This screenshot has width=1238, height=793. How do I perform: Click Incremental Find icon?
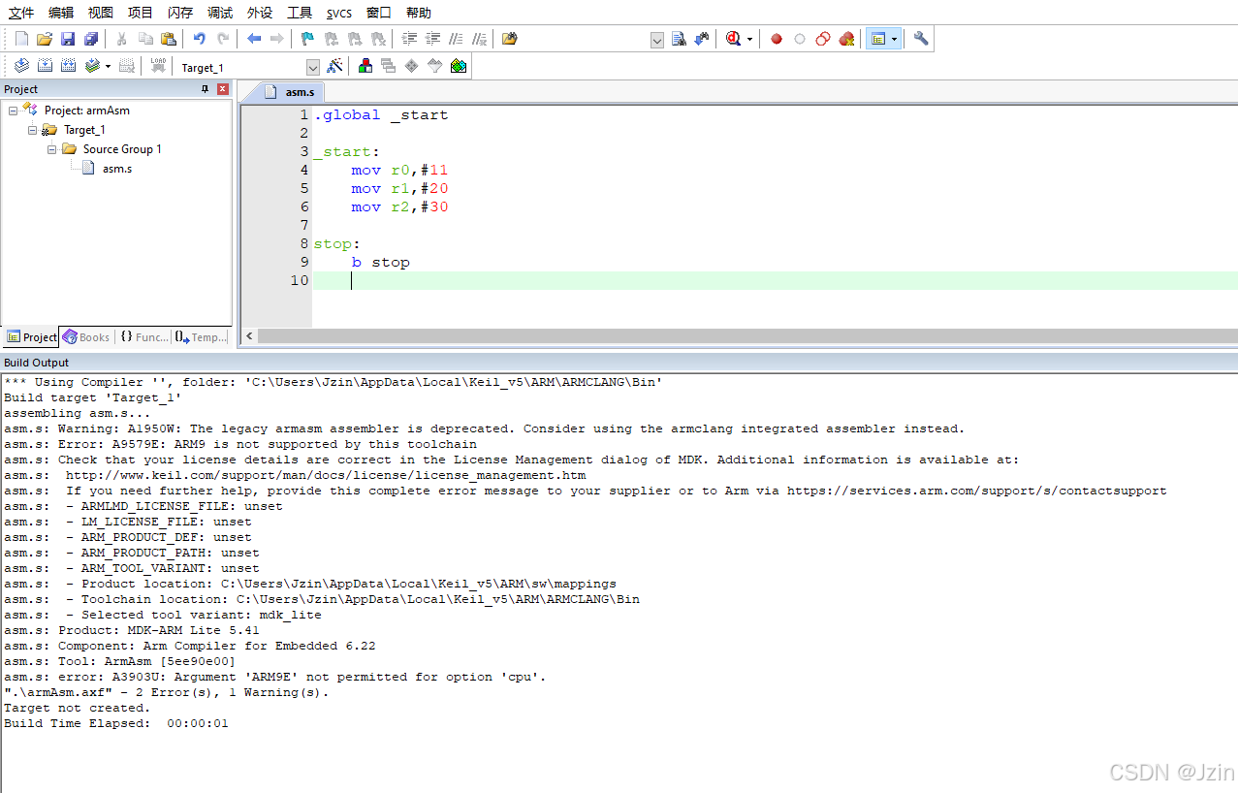pyautogui.click(x=702, y=39)
